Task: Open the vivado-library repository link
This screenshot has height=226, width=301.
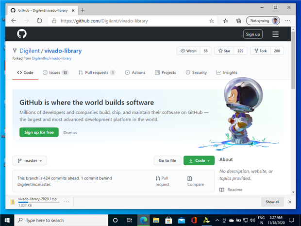Action: 63,51
